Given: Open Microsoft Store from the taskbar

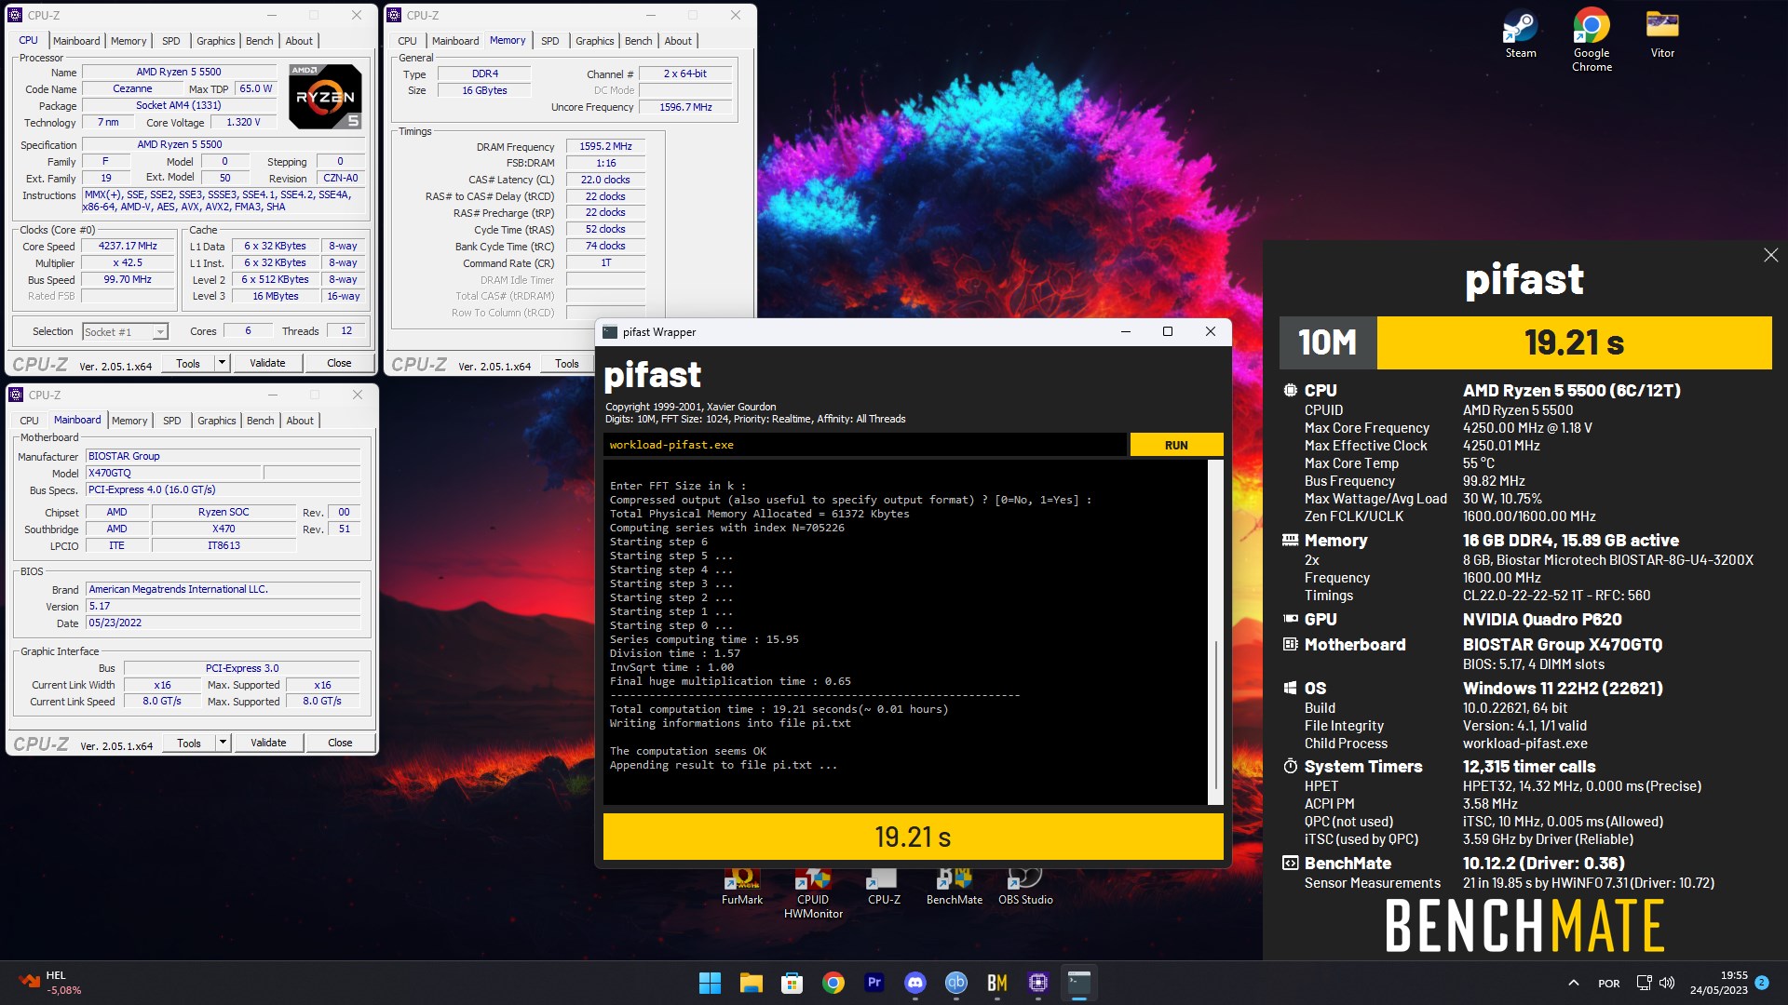Looking at the screenshot, I should click(x=792, y=983).
